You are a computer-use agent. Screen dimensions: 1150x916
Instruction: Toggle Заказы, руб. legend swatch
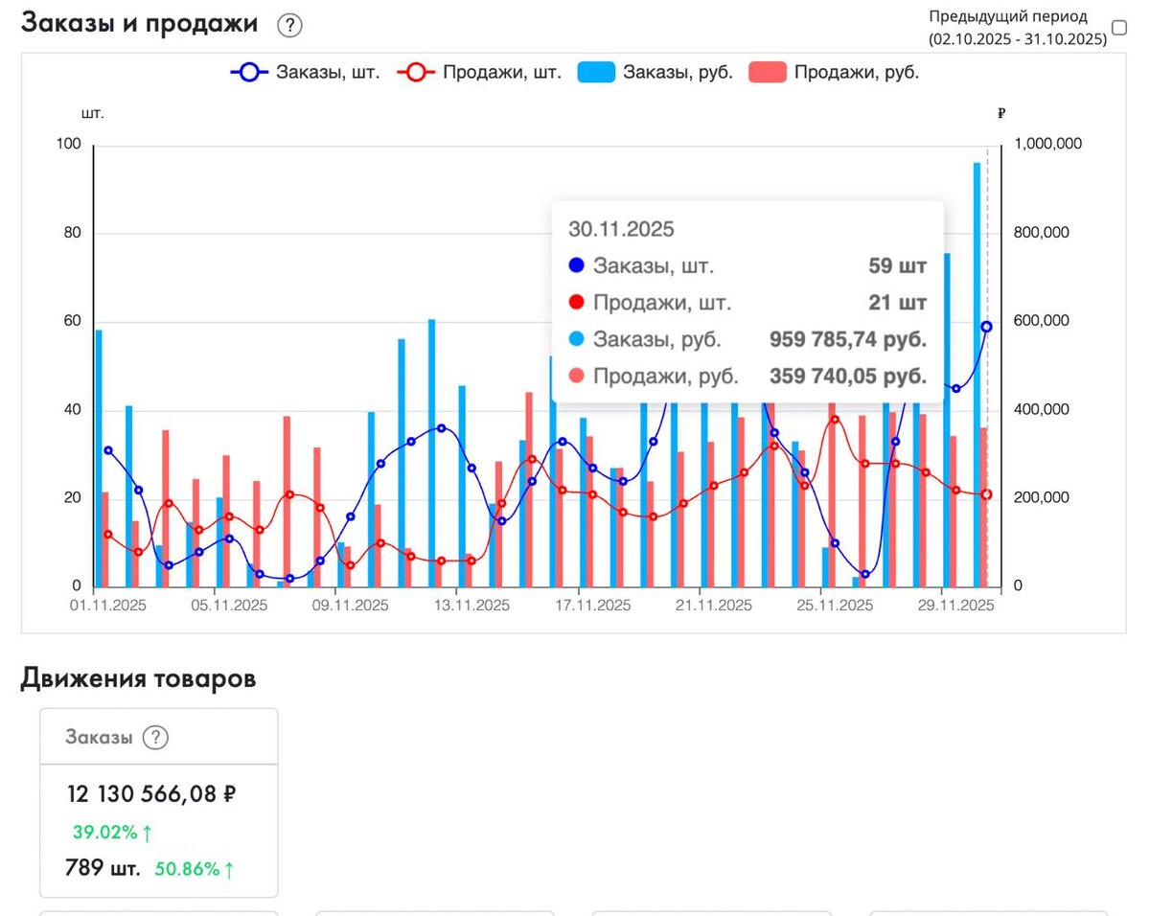click(597, 72)
